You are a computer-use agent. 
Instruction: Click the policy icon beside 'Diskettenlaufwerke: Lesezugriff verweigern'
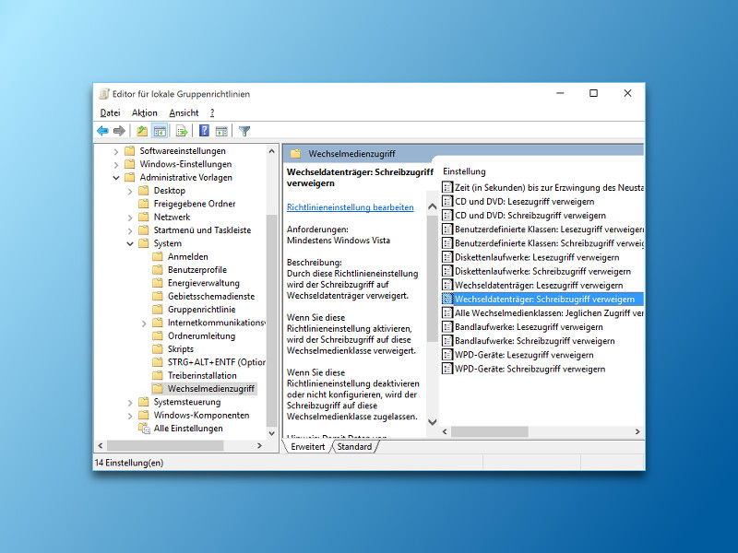pos(447,257)
